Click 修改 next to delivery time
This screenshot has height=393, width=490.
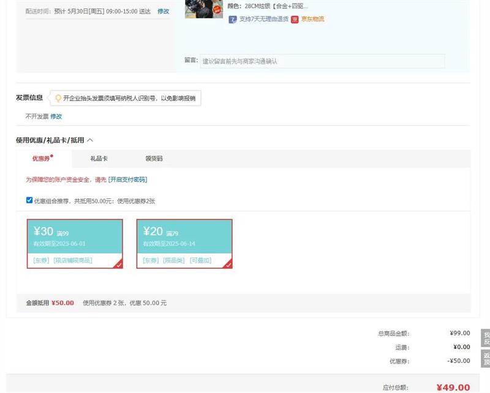tap(163, 12)
